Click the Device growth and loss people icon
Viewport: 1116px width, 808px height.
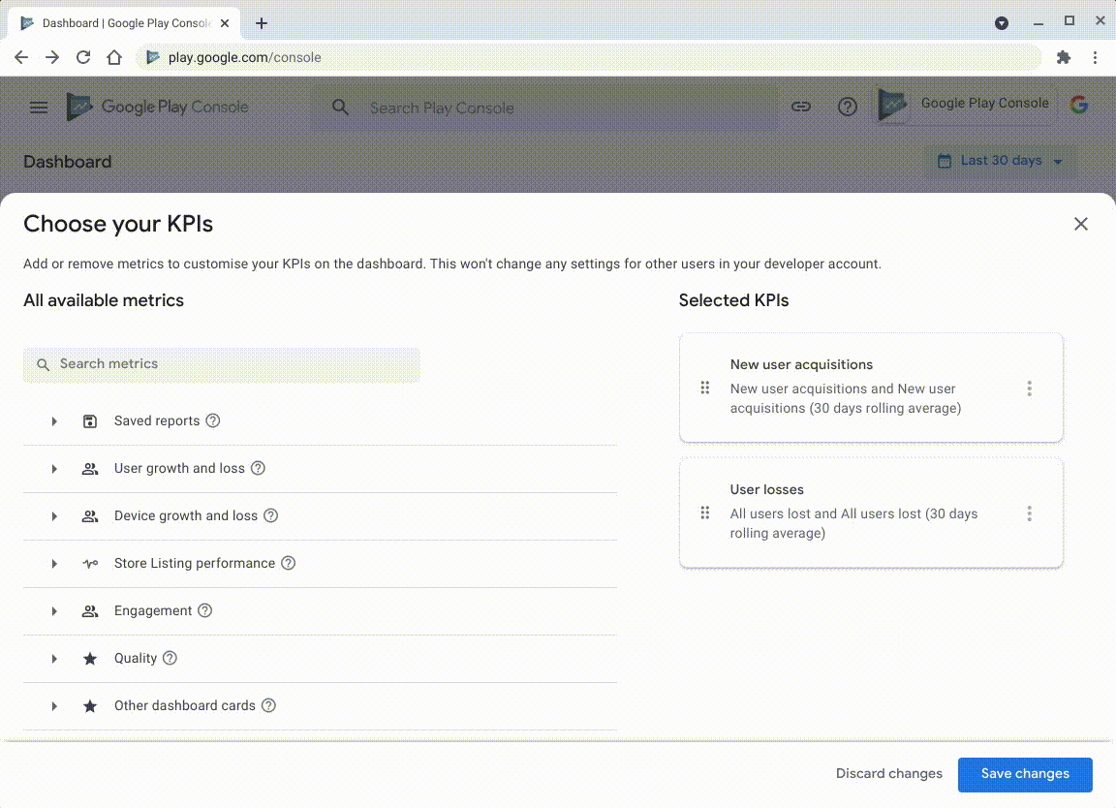(90, 516)
